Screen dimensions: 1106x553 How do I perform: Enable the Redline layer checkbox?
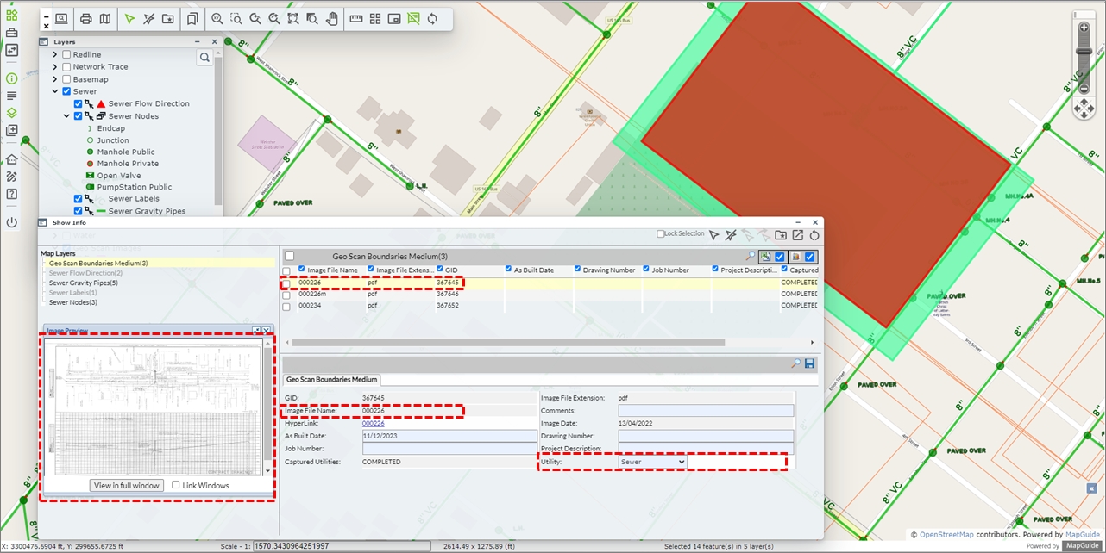(66, 55)
